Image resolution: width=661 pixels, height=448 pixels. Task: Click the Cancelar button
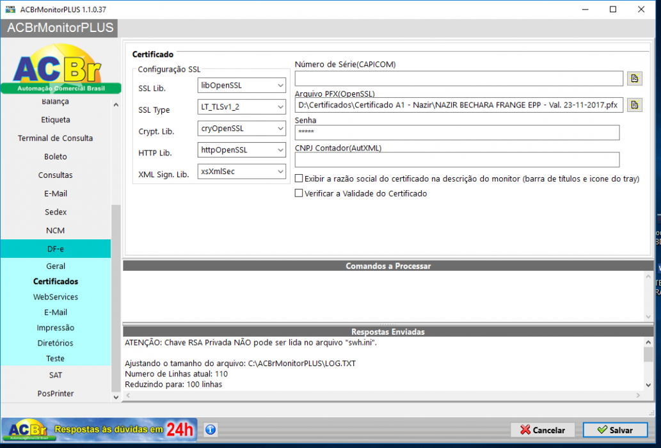pyautogui.click(x=543, y=430)
